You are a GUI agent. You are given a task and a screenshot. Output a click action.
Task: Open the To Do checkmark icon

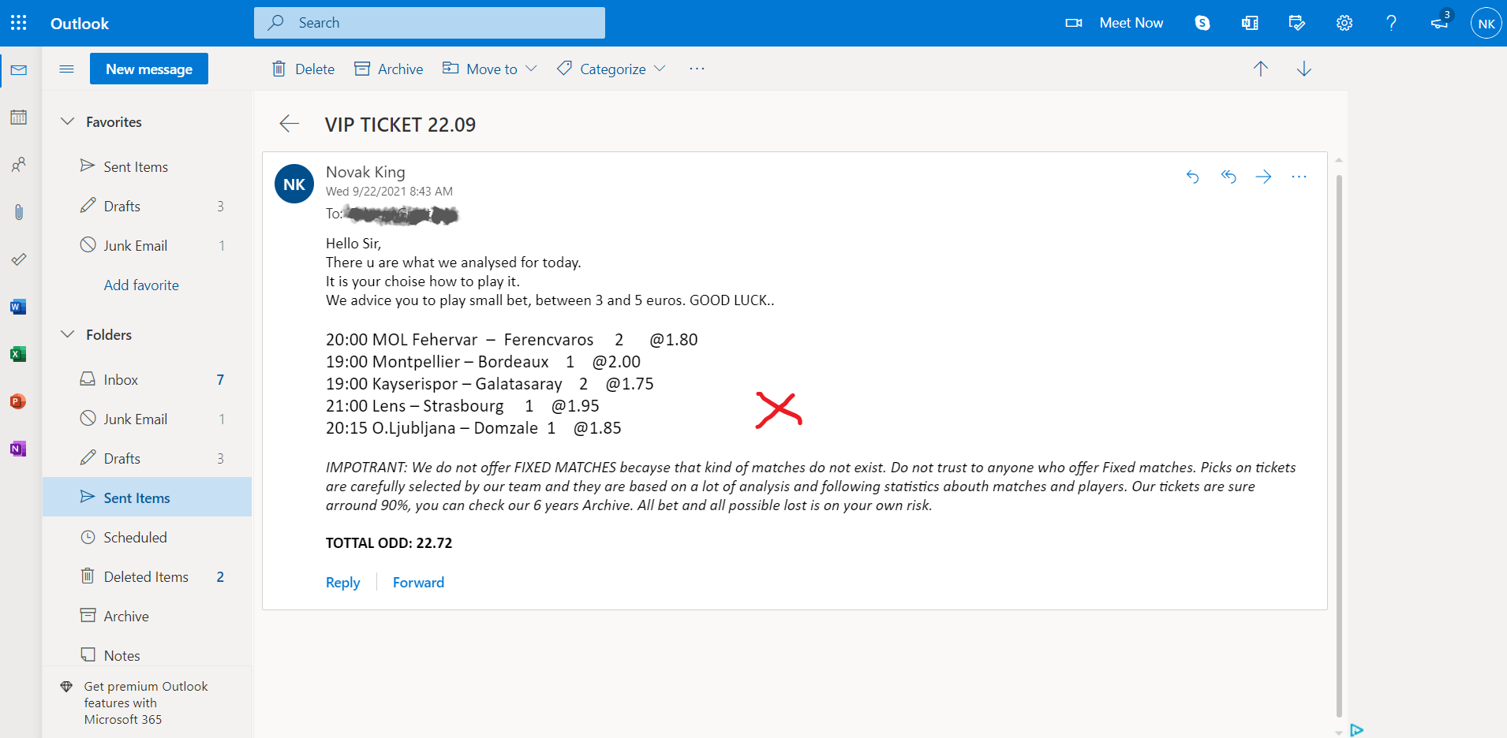(x=19, y=259)
